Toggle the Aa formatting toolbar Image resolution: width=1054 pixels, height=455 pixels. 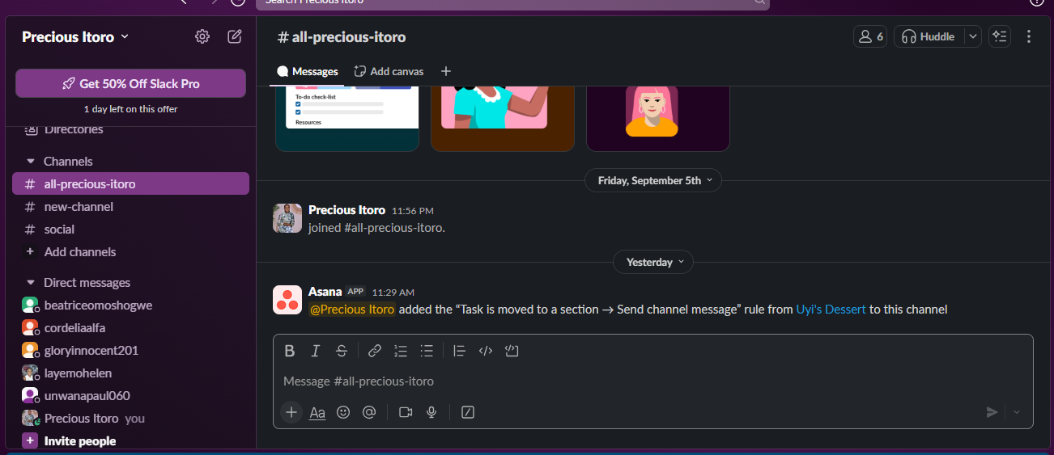coord(317,412)
